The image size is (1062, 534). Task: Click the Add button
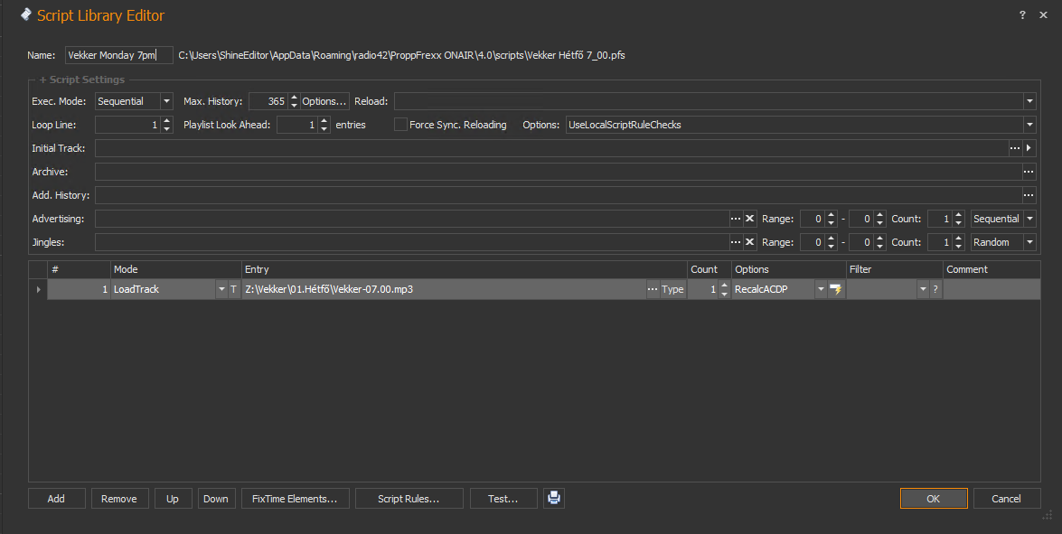[x=56, y=499]
